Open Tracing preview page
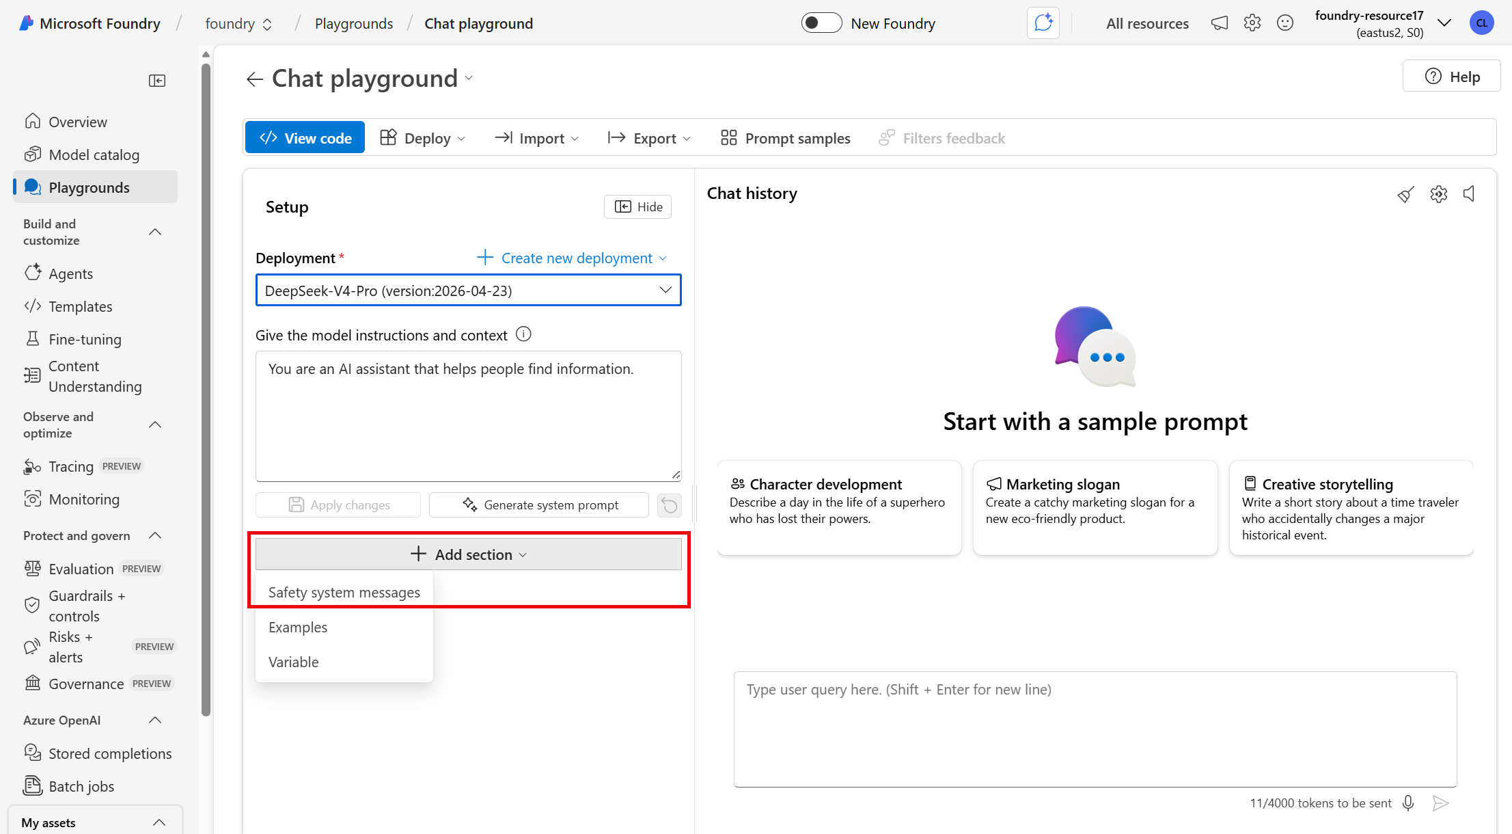The width and height of the screenshot is (1512, 834). 96,466
